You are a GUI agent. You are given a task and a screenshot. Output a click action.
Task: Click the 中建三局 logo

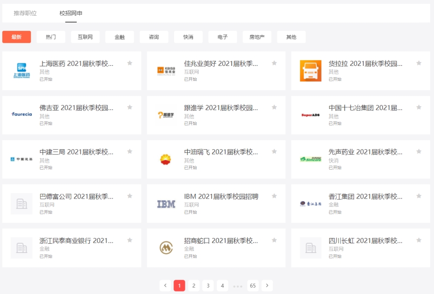tap(22, 159)
